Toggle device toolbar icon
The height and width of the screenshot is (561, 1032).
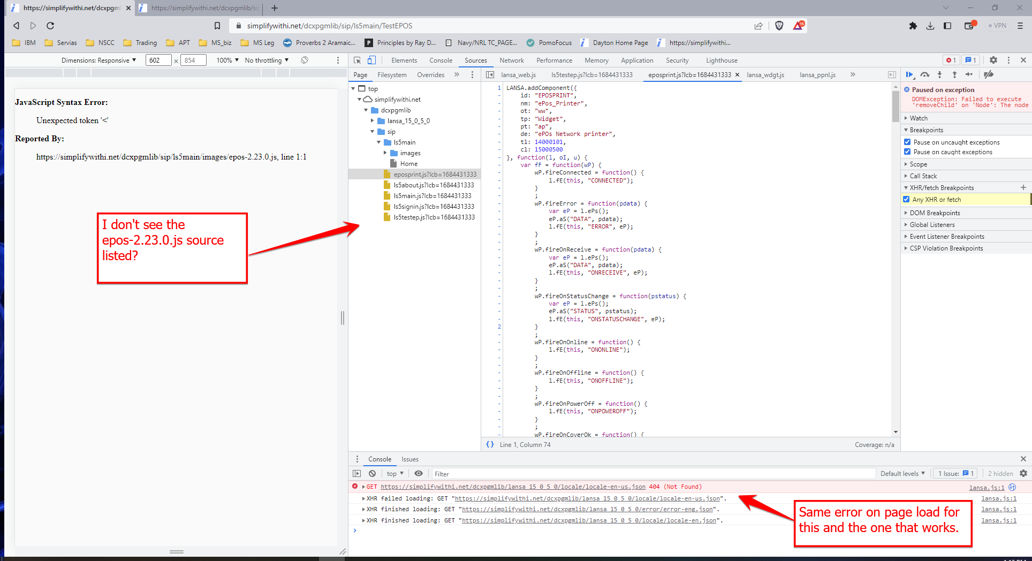tap(371, 60)
